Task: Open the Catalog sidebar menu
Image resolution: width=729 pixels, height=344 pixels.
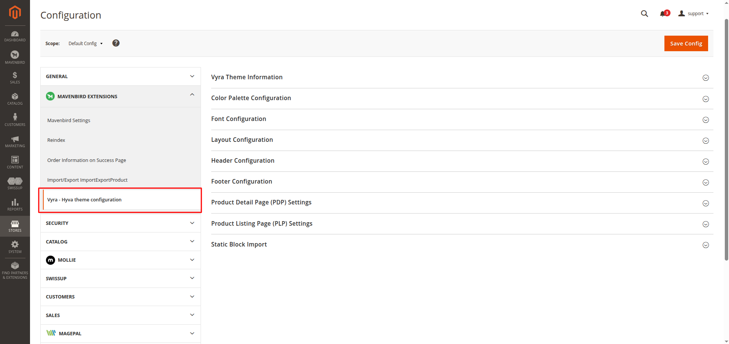Action: [15, 99]
